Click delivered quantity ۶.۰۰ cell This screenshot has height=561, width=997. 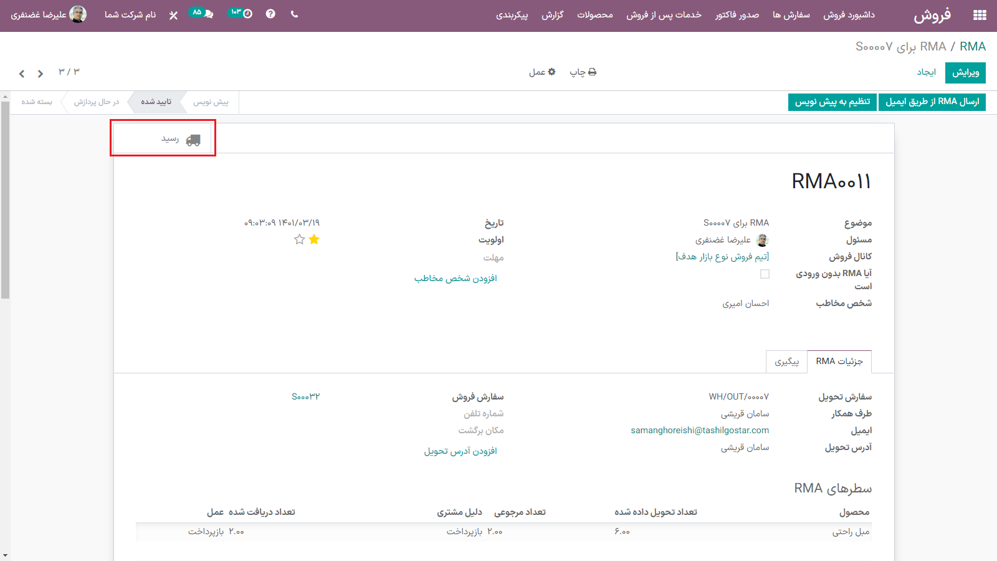click(622, 532)
